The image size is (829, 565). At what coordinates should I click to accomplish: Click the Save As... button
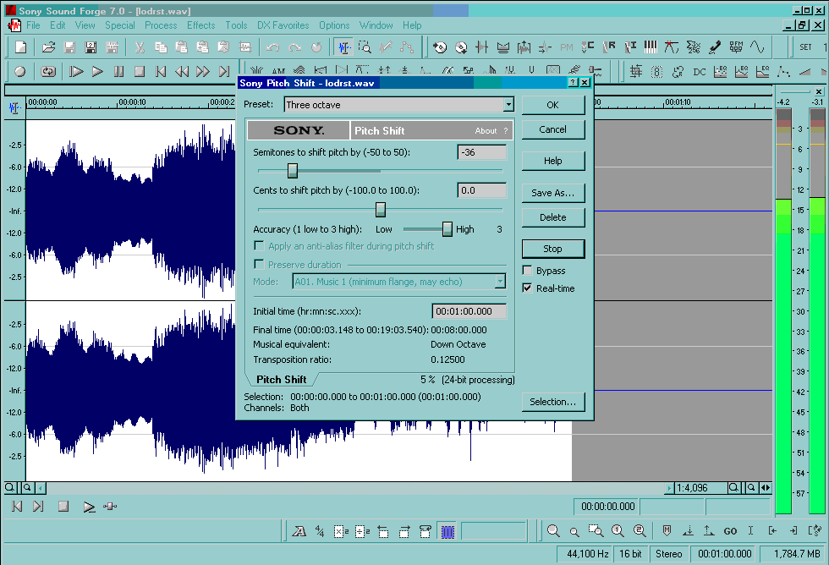click(553, 193)
